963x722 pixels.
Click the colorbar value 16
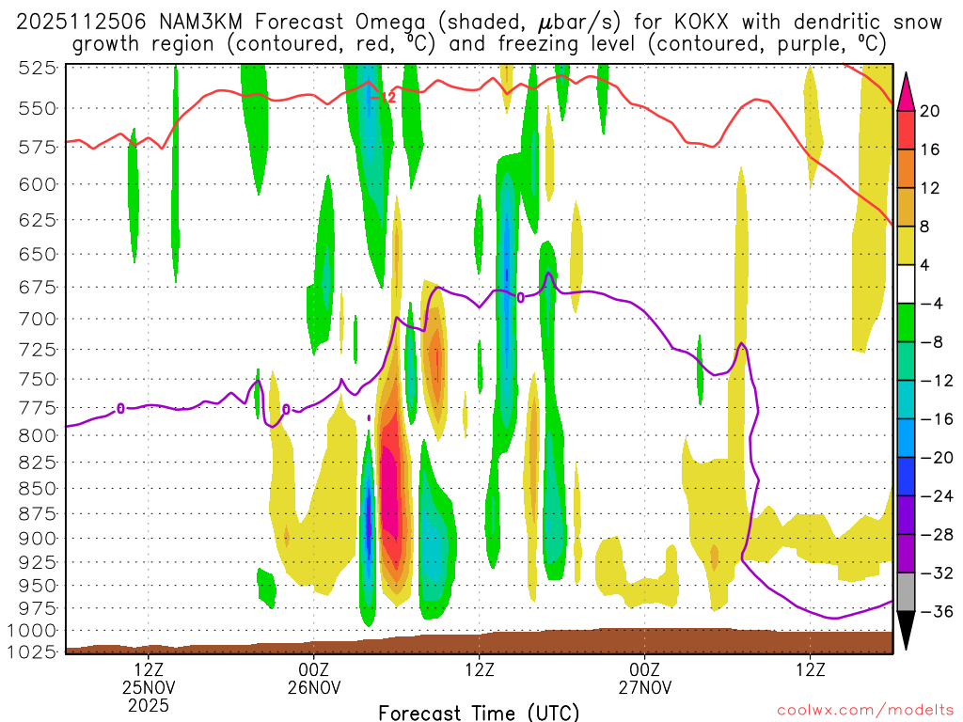point(930,149)
